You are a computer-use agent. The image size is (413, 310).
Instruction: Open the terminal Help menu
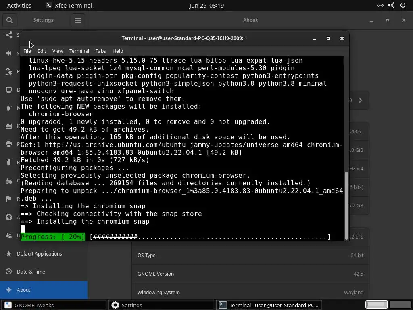(118, 51)
